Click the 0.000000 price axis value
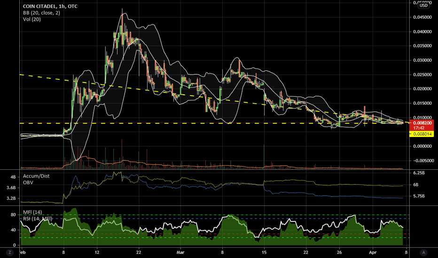The image size is (438, 258). pyautogui.click(x=422, y=146)
